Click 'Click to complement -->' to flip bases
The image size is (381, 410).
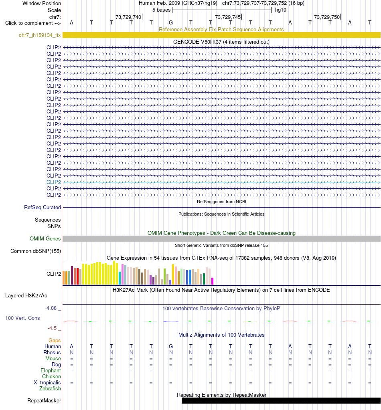click(x=33, y=23)
